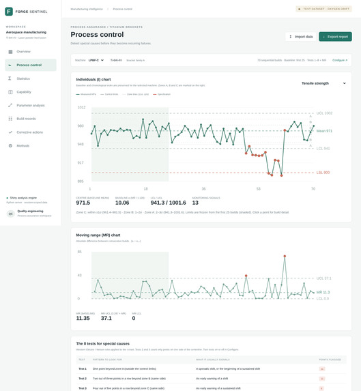Go to Overview page
Viewport: 361px width, 391px height.
point(31,52)
